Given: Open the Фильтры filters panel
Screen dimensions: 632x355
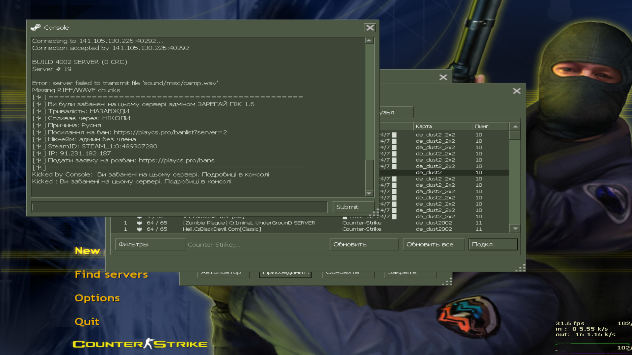Looking at the screenshot, I should 150,244.
